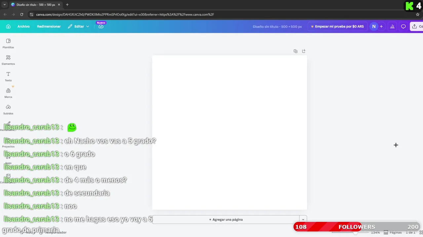423x237 pixels.
Task: Click the blank white canvas page
Action: tap(229, 132)
